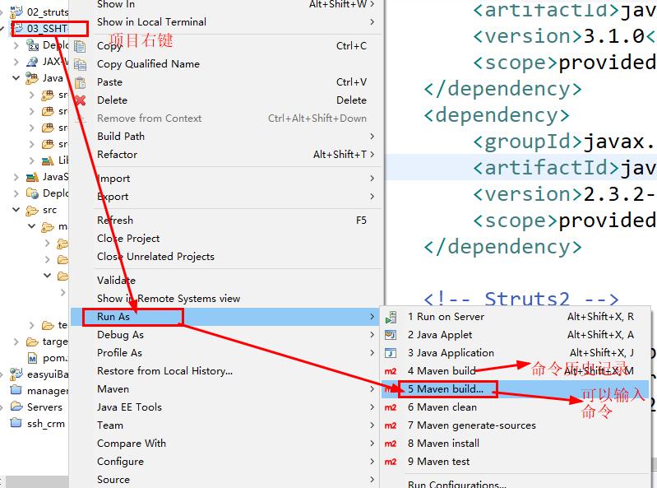Image resolution: width=657 pixels, height=488 pixels.
Task: Click the JAX-WS node icon
Action: [32, 62]
